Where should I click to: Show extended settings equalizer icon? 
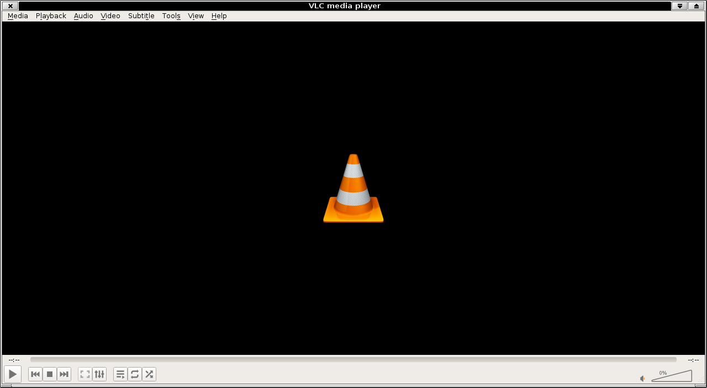99,374
